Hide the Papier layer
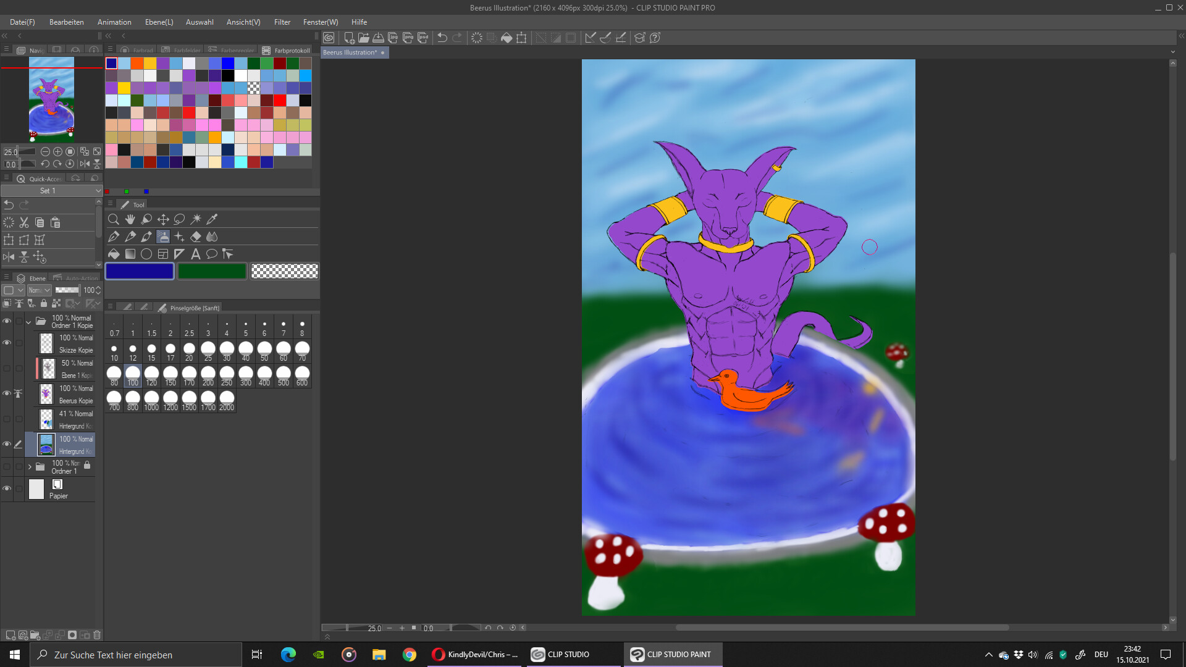This screenshot has width=1186, height=667. 7,489
